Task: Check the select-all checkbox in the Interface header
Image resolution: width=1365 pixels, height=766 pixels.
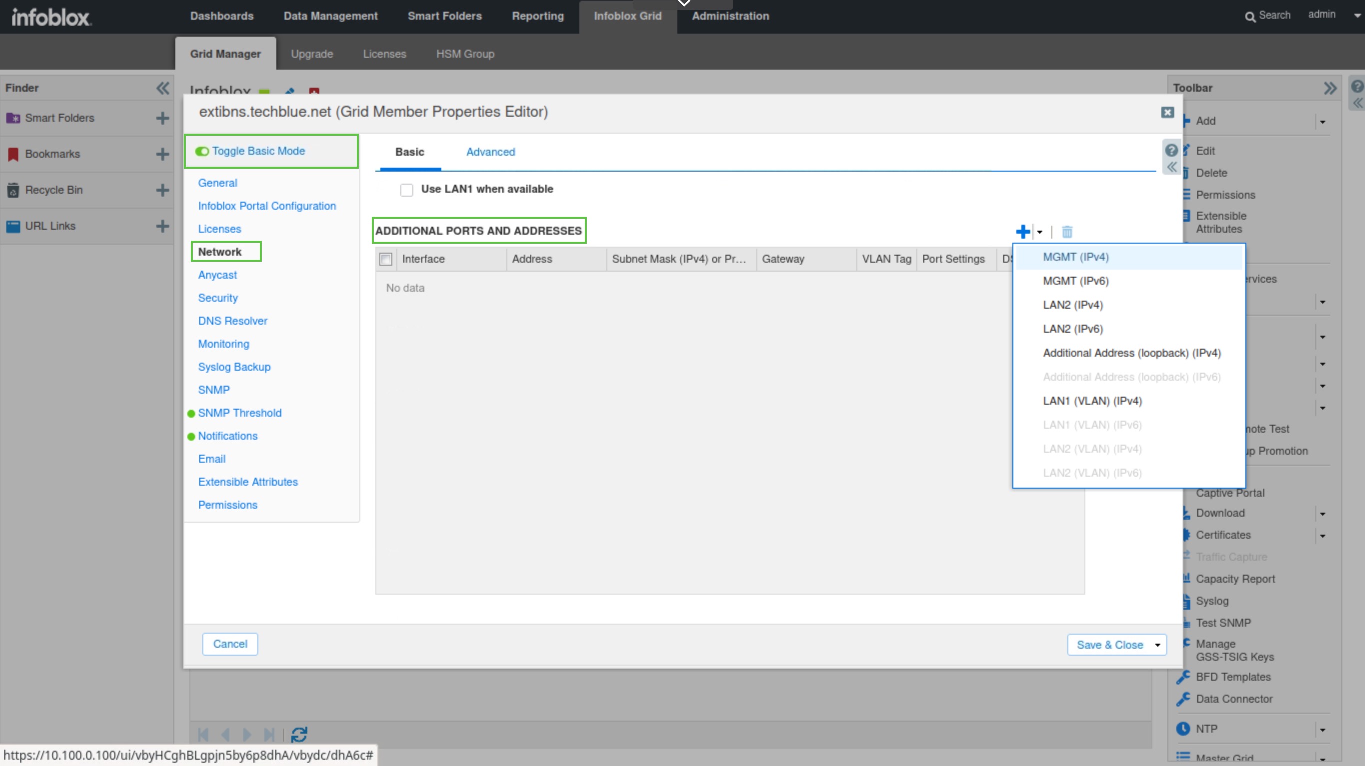Action: click(x=386, y=259)
